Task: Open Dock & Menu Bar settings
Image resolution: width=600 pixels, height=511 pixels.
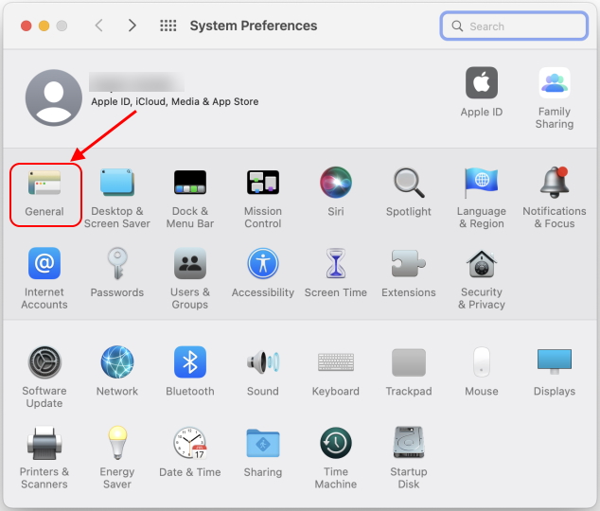Action: tap(190, 198)
